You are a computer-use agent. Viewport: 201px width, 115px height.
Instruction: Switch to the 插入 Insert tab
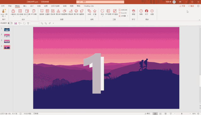point(25,6)
